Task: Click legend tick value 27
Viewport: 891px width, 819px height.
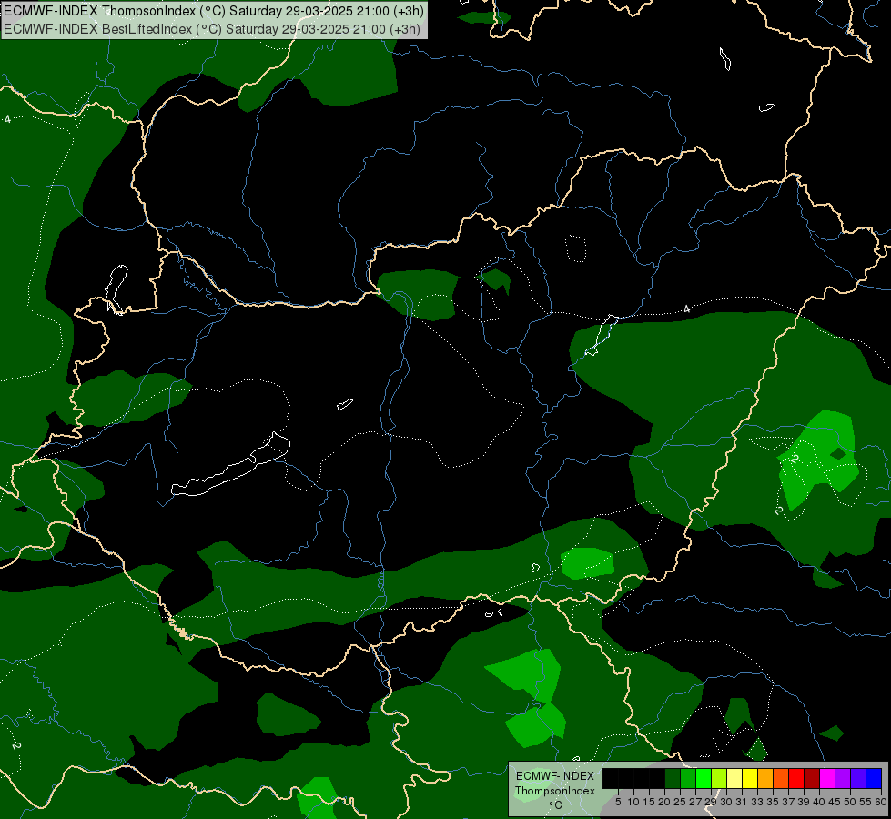Action: click(695, 802)
